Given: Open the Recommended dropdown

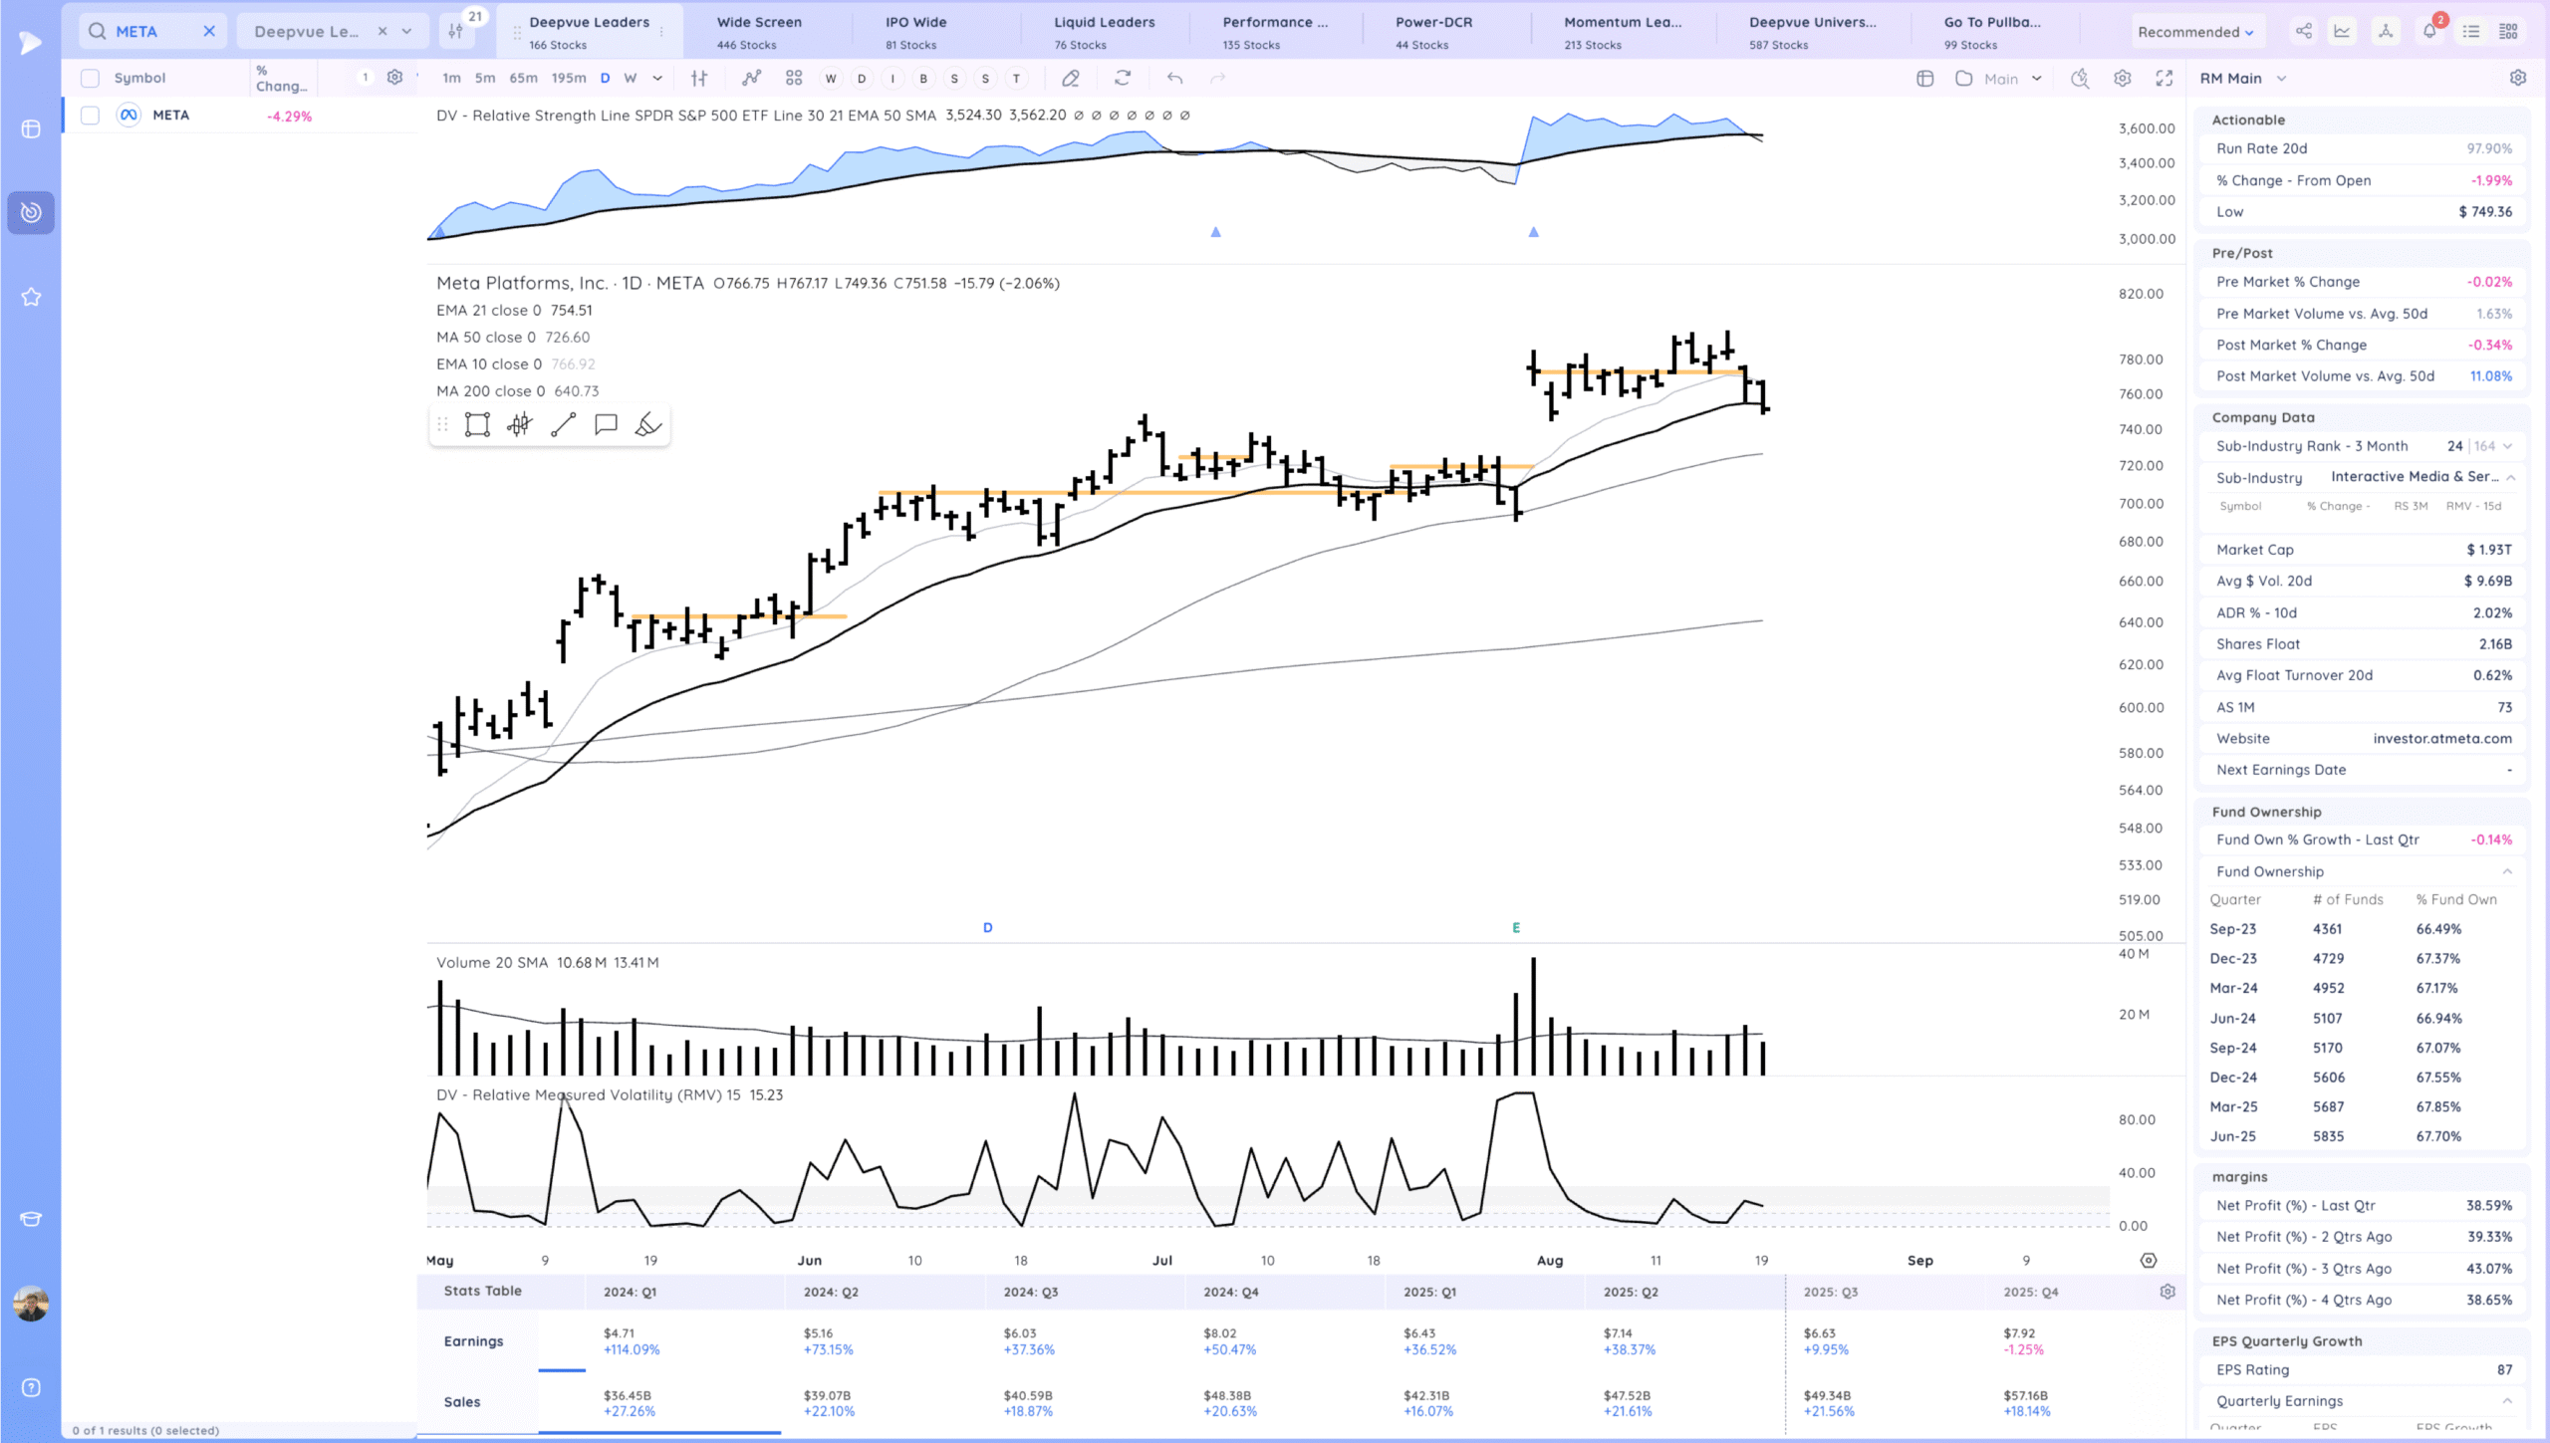Looking at the screenshot, I should click(2195, 32).
